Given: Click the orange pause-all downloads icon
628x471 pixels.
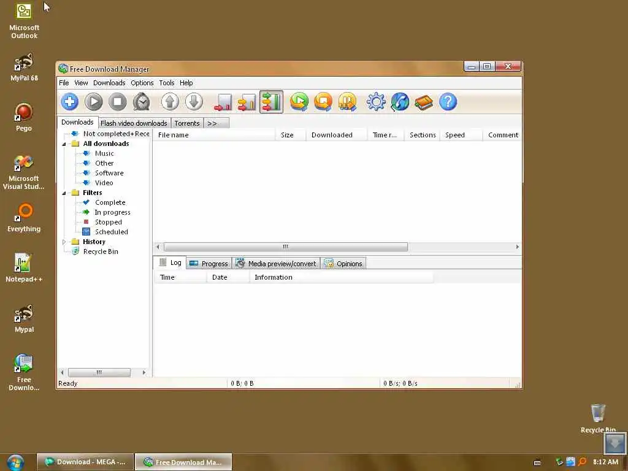Looking at the screenshot, I should [x=347, y=102].
